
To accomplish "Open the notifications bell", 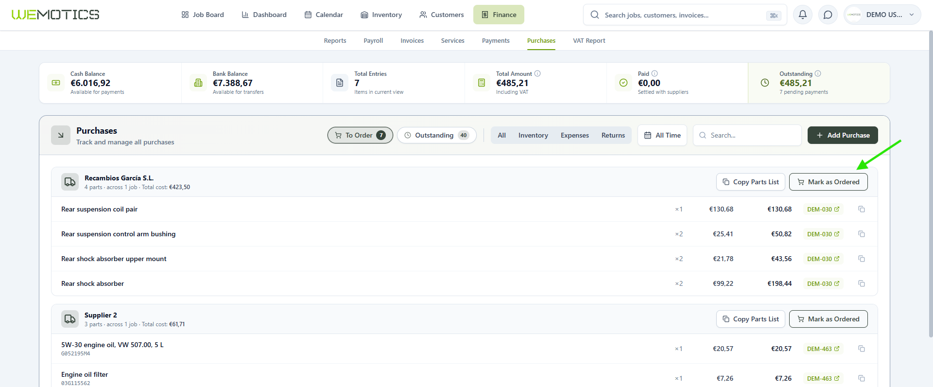I will pyautogui.click(x=803, y=15).
